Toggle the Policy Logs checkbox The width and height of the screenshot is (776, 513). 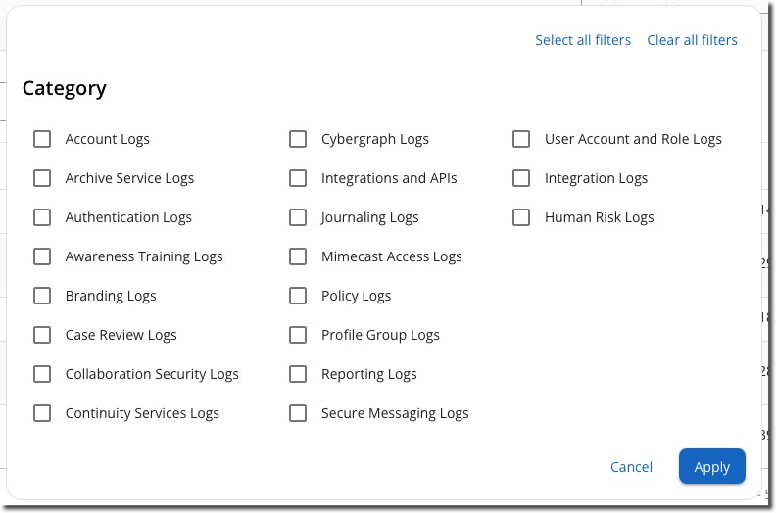(x=298, y=296)
